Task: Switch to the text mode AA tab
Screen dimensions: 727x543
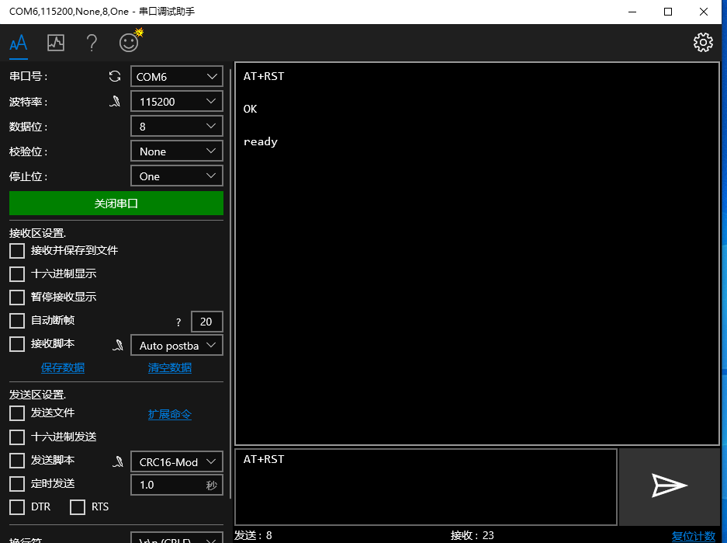Action: (18, 43)
